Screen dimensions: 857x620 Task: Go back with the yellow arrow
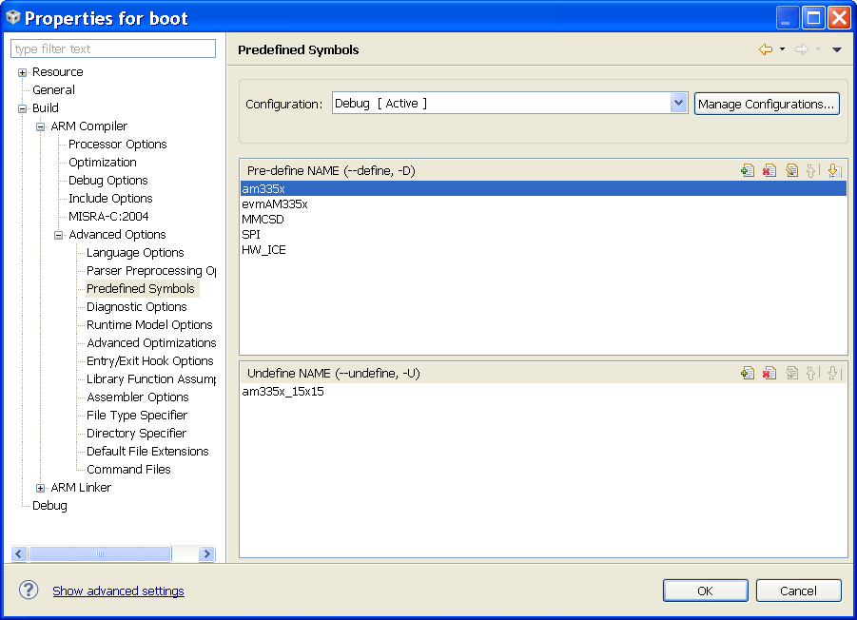point(765,49)
